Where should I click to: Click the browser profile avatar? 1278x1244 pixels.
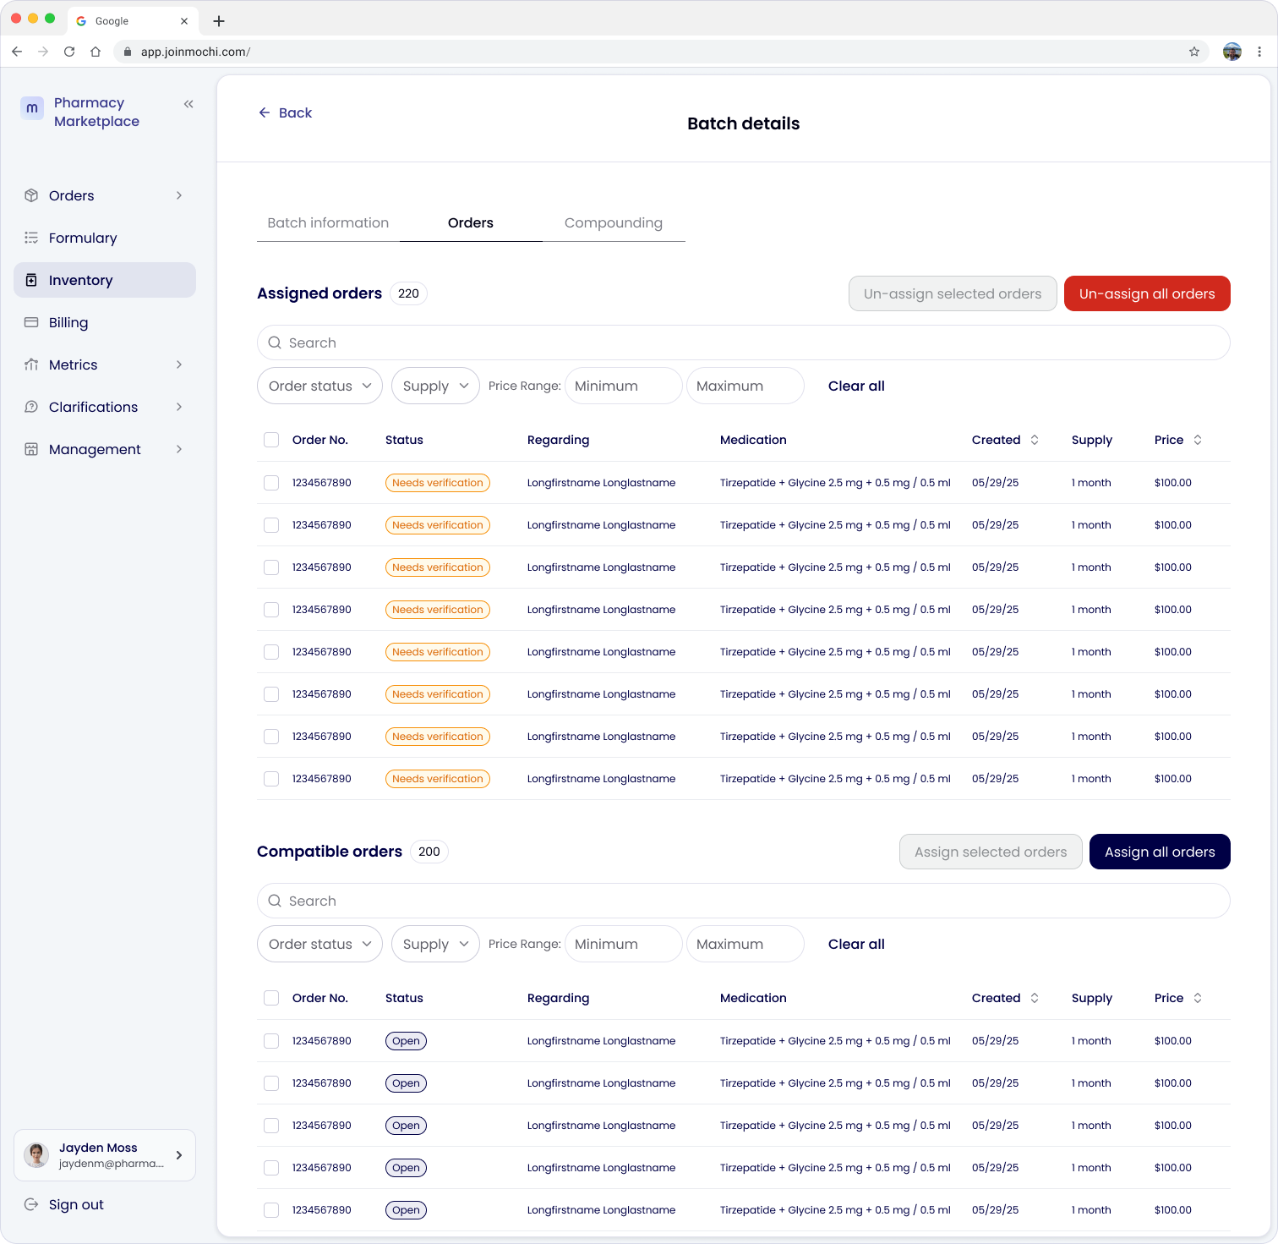click(1232, 52)
